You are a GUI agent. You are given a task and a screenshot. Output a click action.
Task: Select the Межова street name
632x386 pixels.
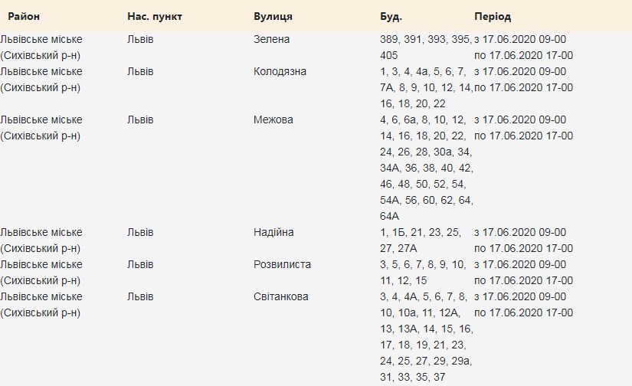[273, 119]
